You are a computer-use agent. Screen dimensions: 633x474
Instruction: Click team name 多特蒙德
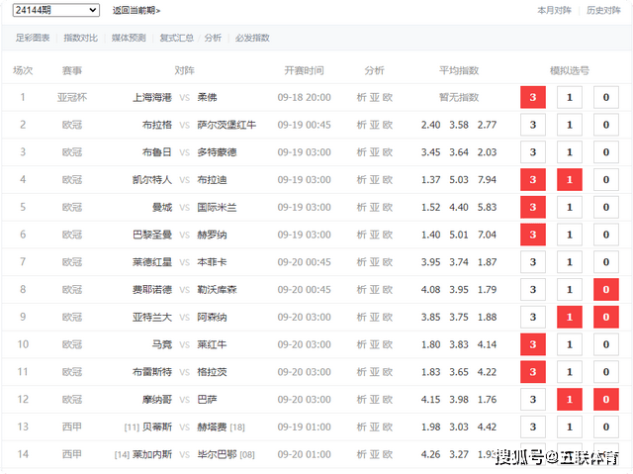pyautogui.click(x=217, y=152)
